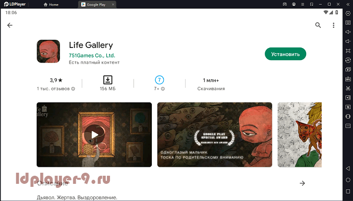Click the info icon beside отзывов
Image resolution: width=353 pixels, height=201 pixels.
(73, 89)
